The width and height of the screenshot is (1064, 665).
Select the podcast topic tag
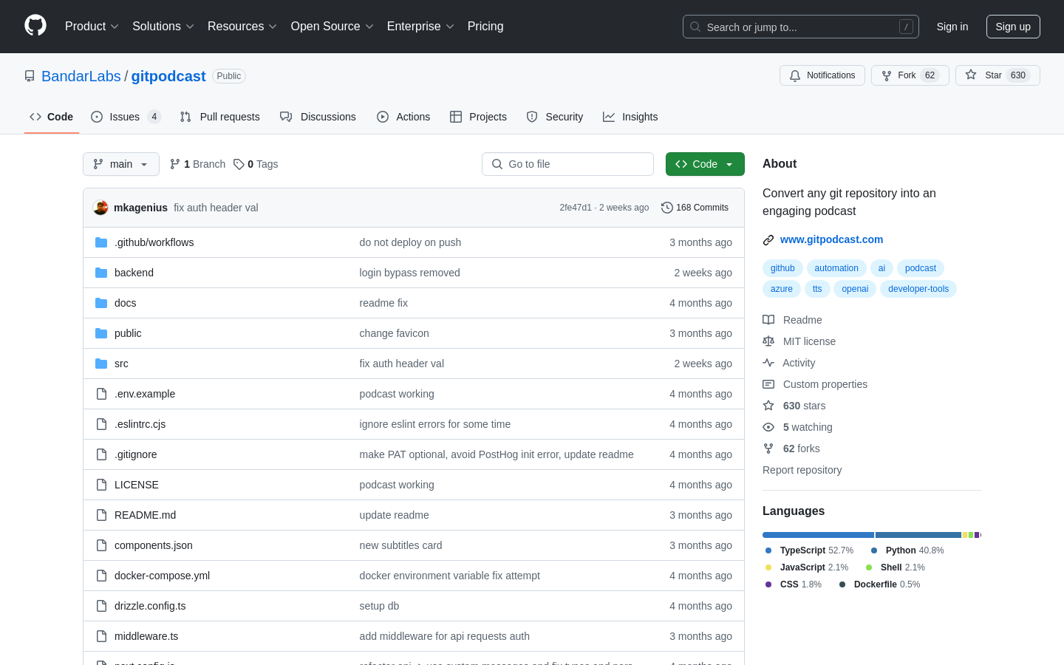[921, 268]
